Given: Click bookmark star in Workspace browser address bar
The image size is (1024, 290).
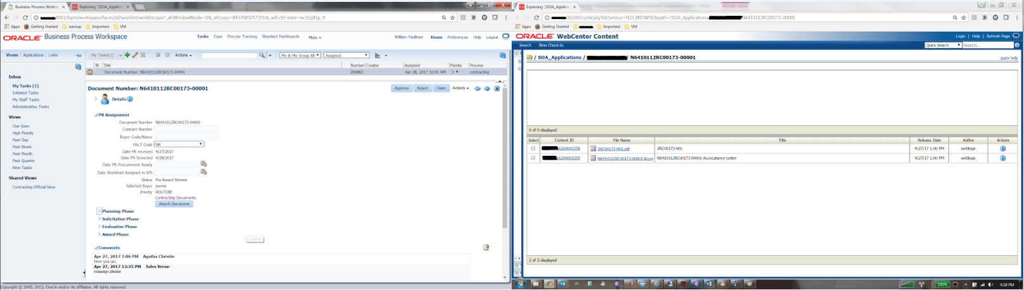Looking at the screenshot, I should pos(452,18).
